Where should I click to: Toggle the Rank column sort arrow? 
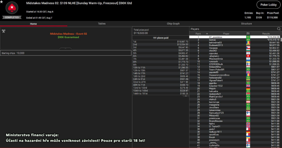(207, 34)
